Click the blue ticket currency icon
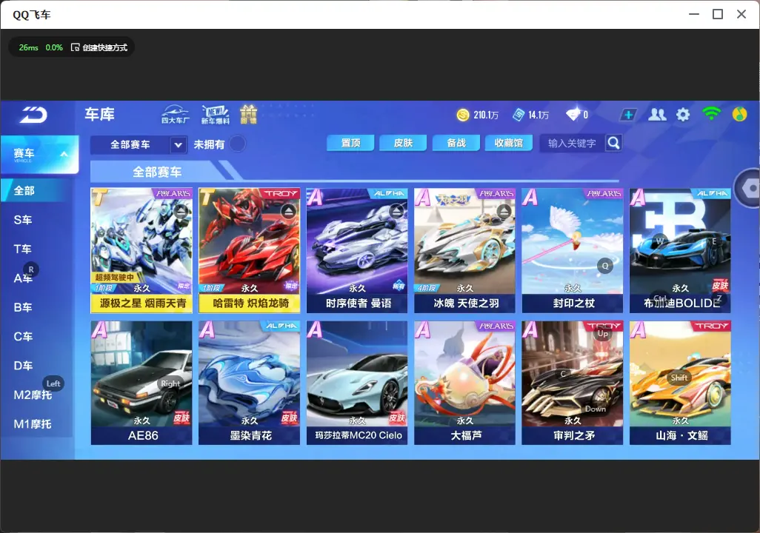The image size is (760, 533). 519,115
